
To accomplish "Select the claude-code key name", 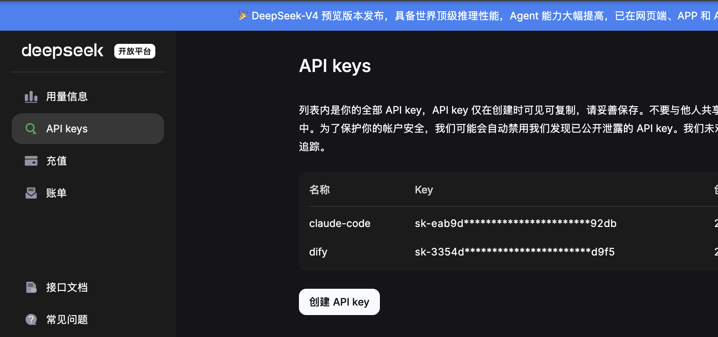I will (x=340, y=223).
